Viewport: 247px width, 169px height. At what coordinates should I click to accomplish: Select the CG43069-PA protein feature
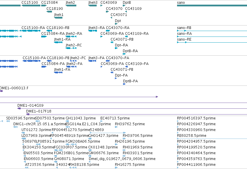pyautogui.click(x=102, y=67)
